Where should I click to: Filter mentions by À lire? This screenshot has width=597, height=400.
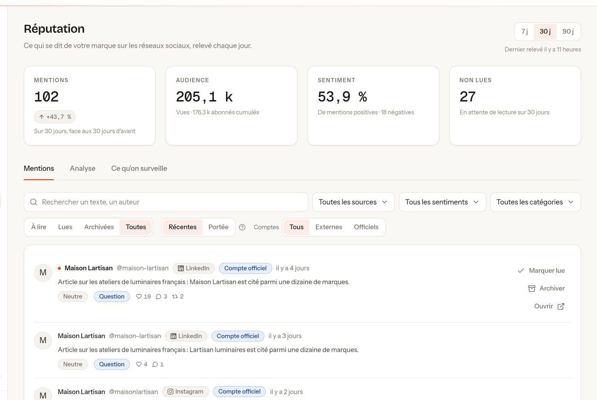click(39, 227)
